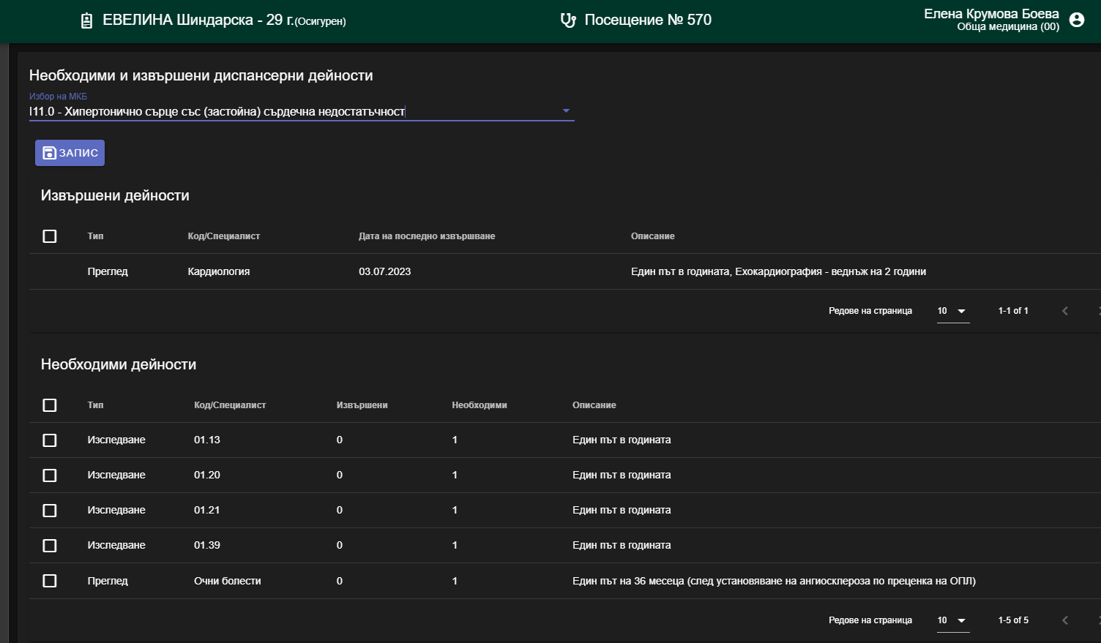1101x643 pixels.
Task: Check the row for Изследване 01.39
Action: tap(50, 546)
